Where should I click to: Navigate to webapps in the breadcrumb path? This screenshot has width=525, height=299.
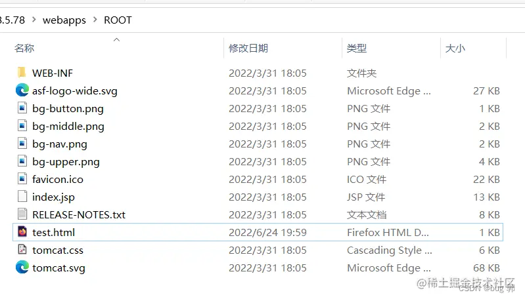[x=64, y=20]
